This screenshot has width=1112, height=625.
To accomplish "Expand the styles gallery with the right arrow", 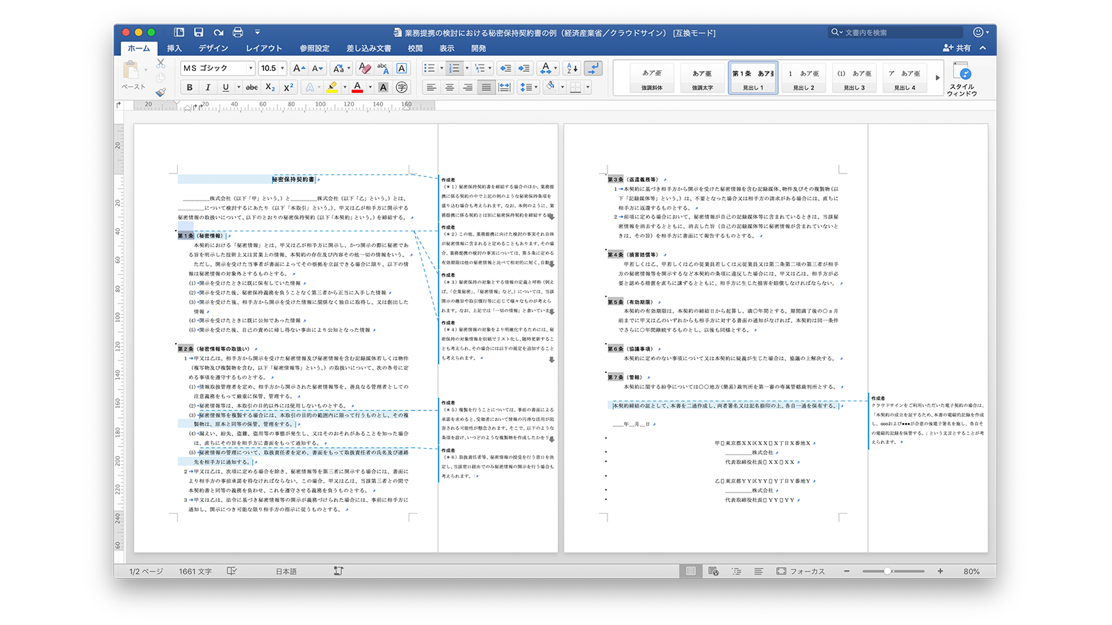I will click(937, 78).
